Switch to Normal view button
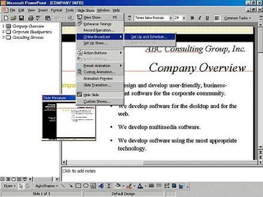This screenshot has width=263, height=197. point(2,179)
